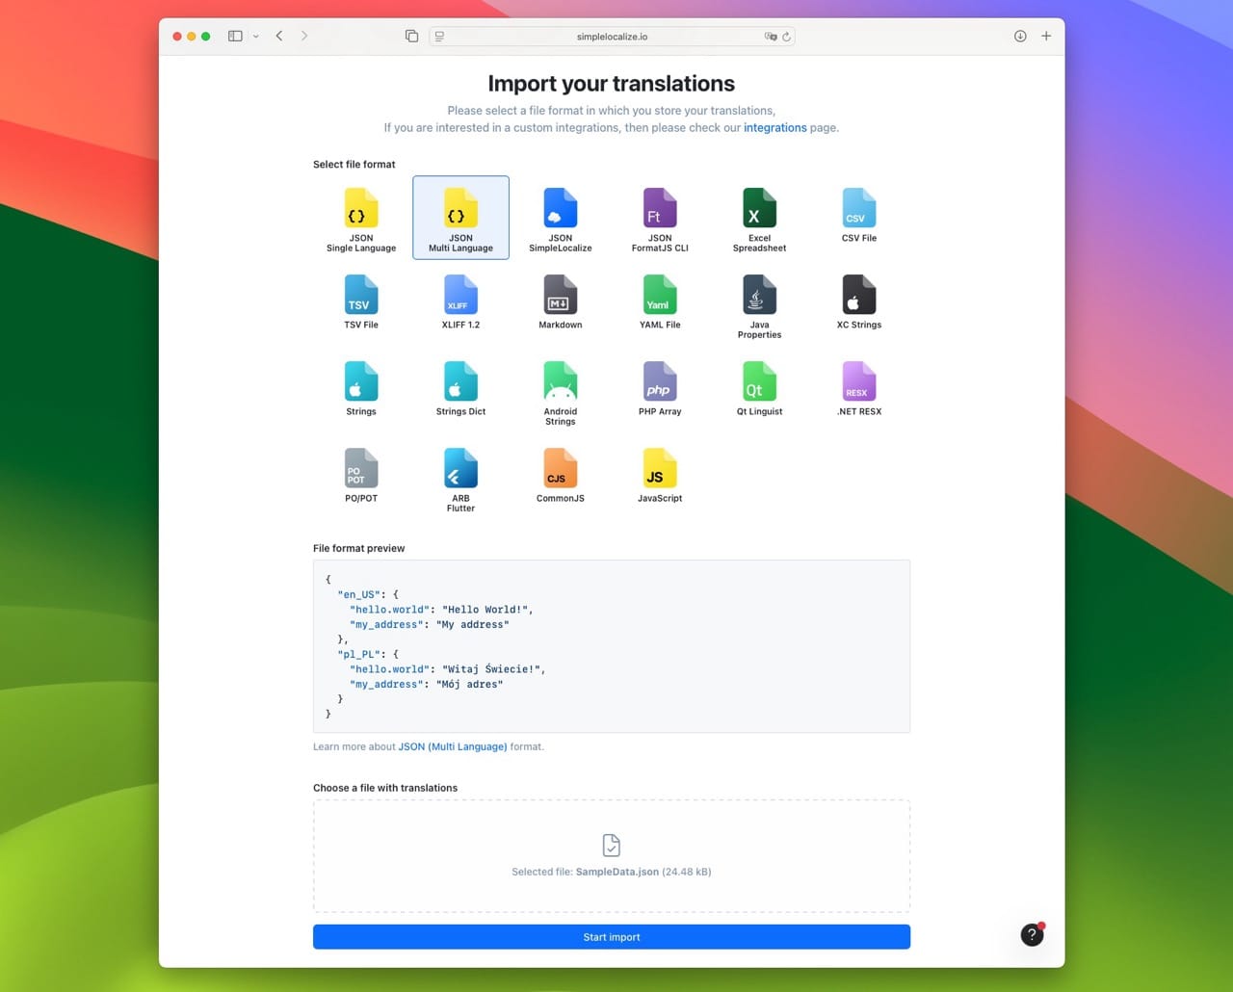Expand the sidebar tab group dropdown arrow
1233x992 pixels.
(255, 37)
